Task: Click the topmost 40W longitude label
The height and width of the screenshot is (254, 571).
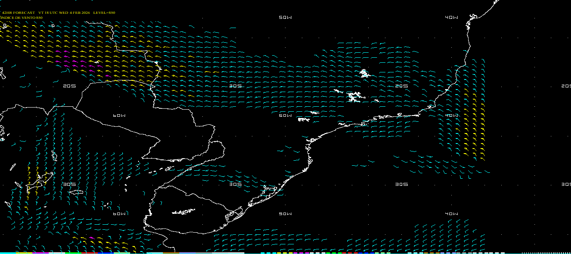Action: click(x=451, y=17)
